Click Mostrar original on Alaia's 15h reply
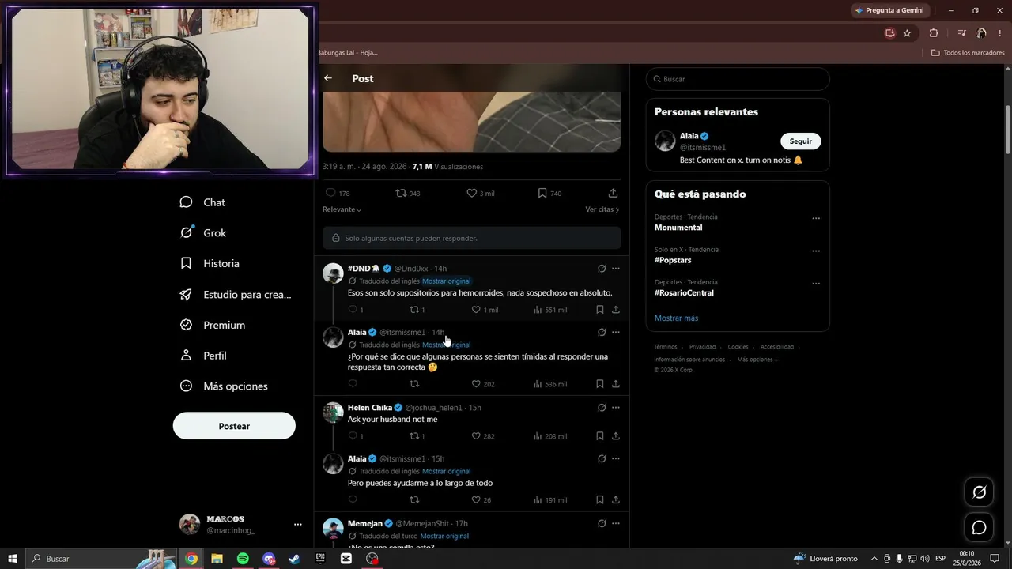 point(446,472)
